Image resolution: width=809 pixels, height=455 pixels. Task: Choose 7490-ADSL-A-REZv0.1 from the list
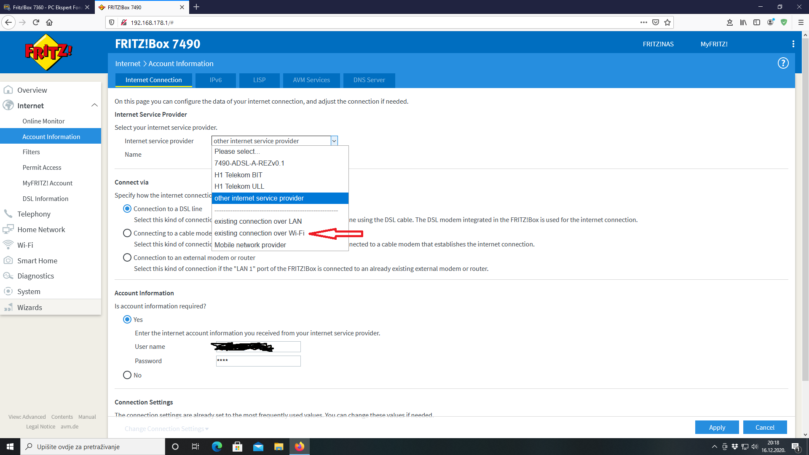coord(280,163)
